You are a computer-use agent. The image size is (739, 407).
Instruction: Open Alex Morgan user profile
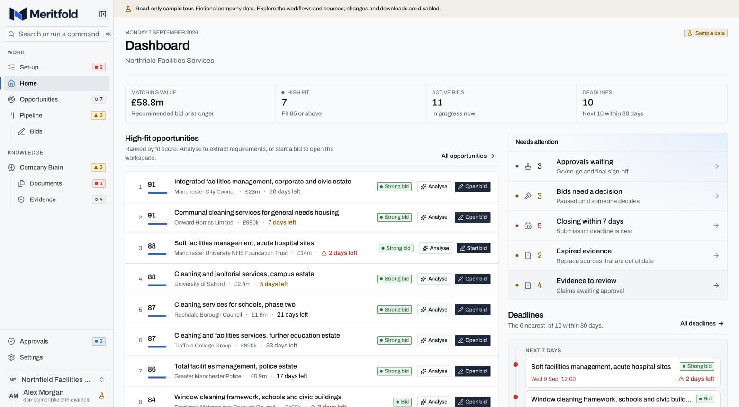[x=56, y=396]
